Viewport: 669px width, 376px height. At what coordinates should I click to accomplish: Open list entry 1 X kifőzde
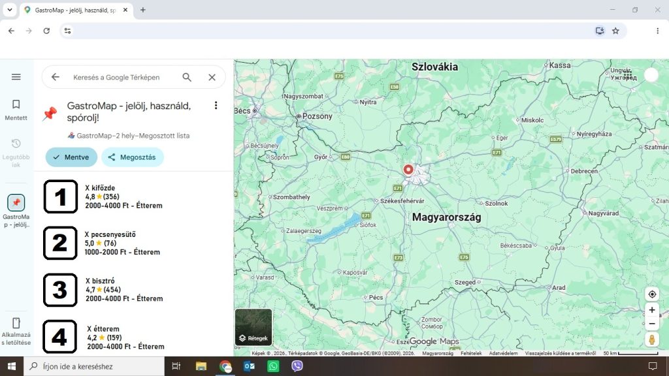pos(135,196)
